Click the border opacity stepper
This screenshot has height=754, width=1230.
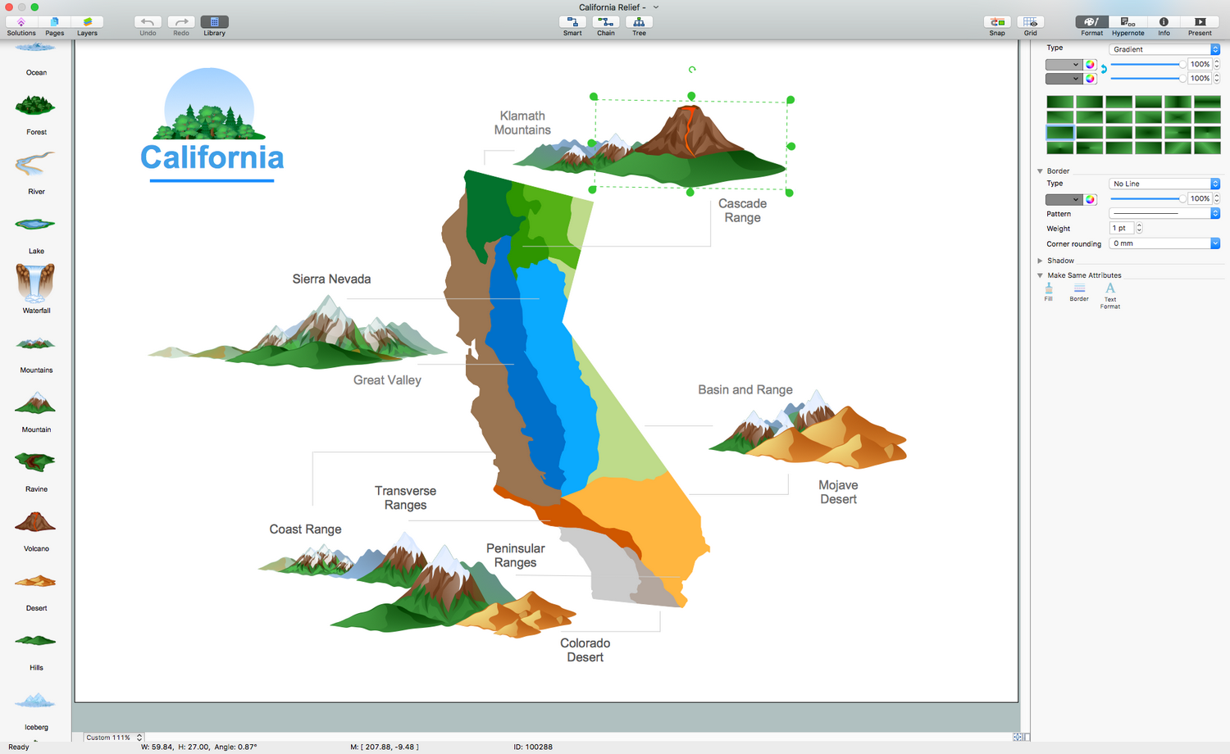point(1217,199)
